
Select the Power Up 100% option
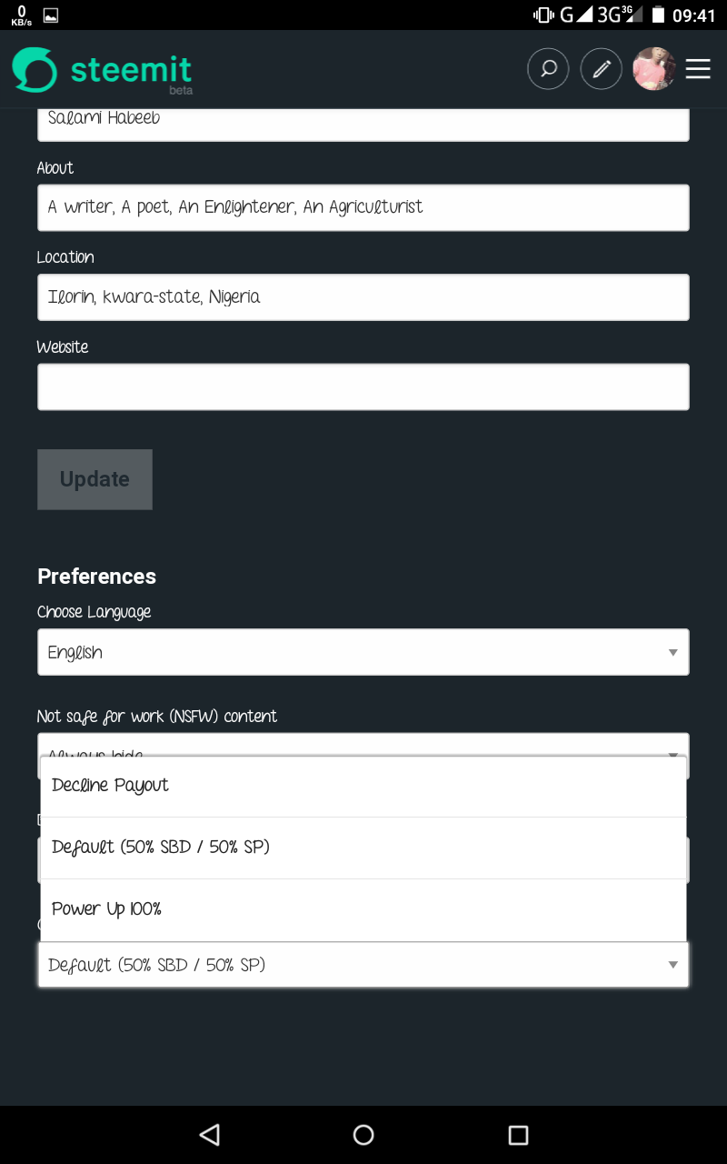(363, 909)
